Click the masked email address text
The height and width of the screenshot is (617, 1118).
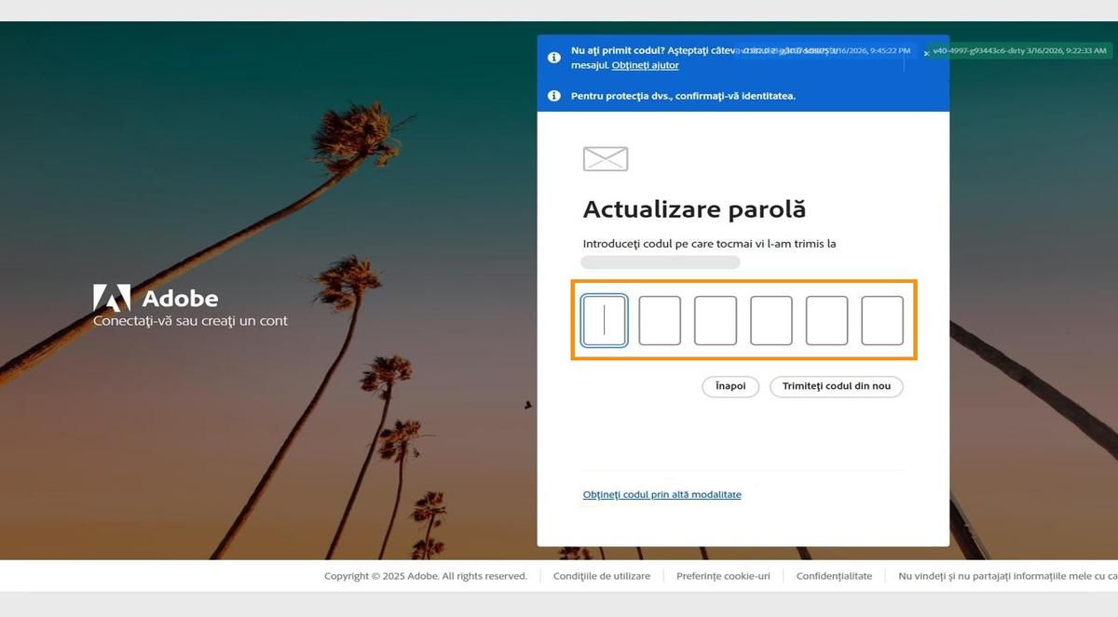coord(660,262)
